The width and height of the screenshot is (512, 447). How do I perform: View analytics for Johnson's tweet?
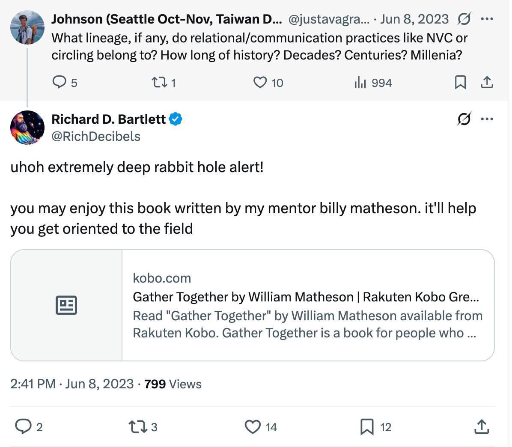tap(360, 82)
